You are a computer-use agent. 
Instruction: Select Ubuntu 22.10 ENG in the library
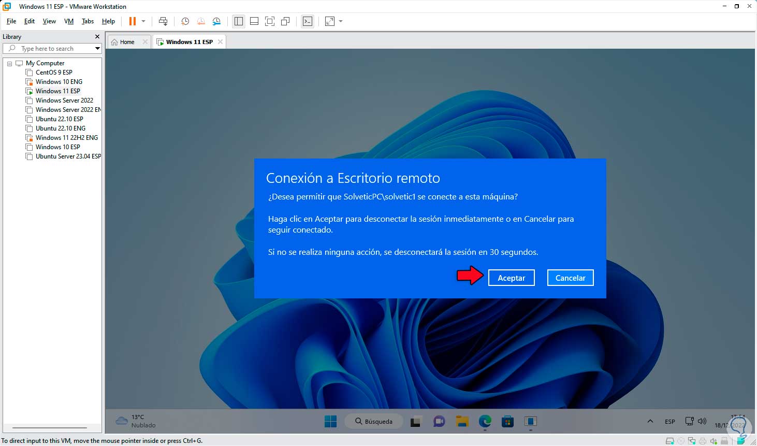click(x=61, y=128)
